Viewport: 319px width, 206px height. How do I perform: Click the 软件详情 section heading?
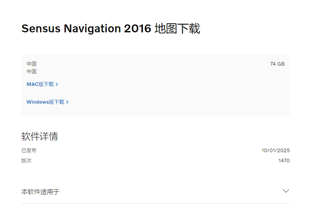pyautogui.click(x=40, y=136)
